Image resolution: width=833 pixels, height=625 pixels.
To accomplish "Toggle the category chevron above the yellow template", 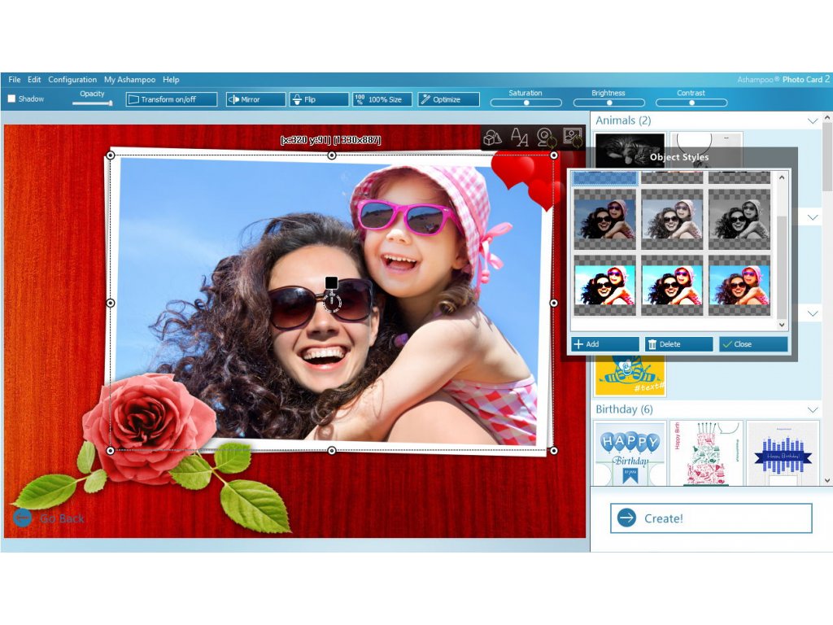I will [x=813, y=313].
